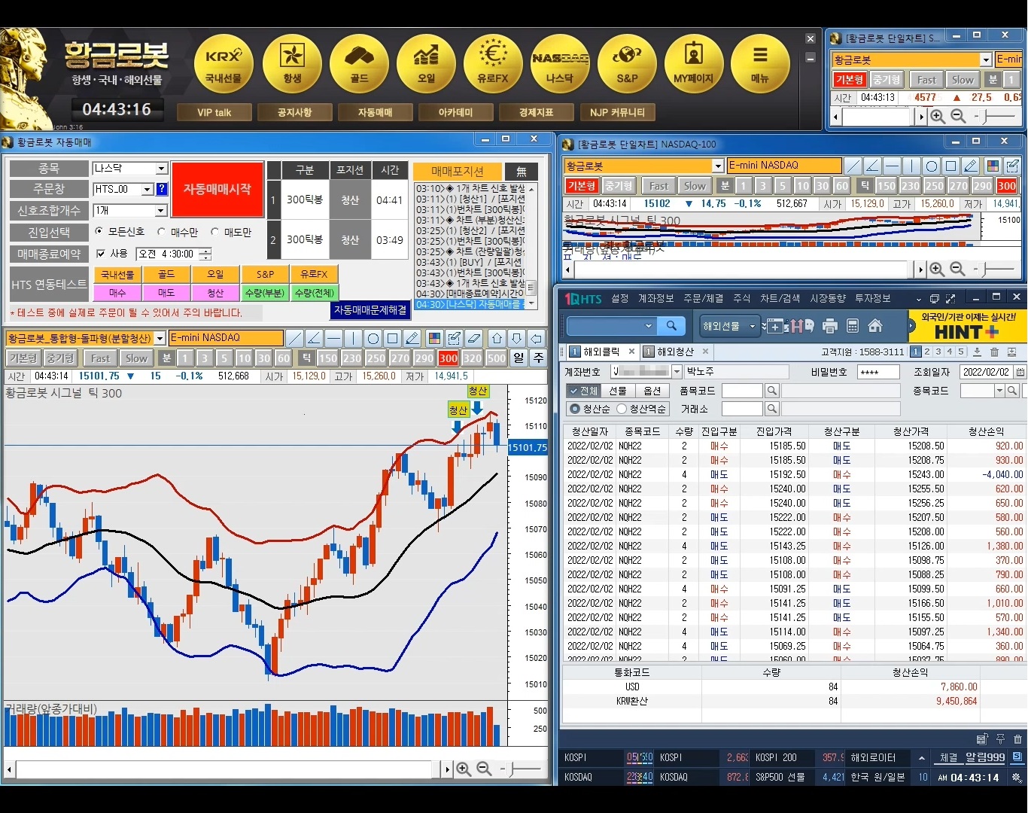Open the 유로FX gold button
1028x813 pixels.
coord(493,64)
